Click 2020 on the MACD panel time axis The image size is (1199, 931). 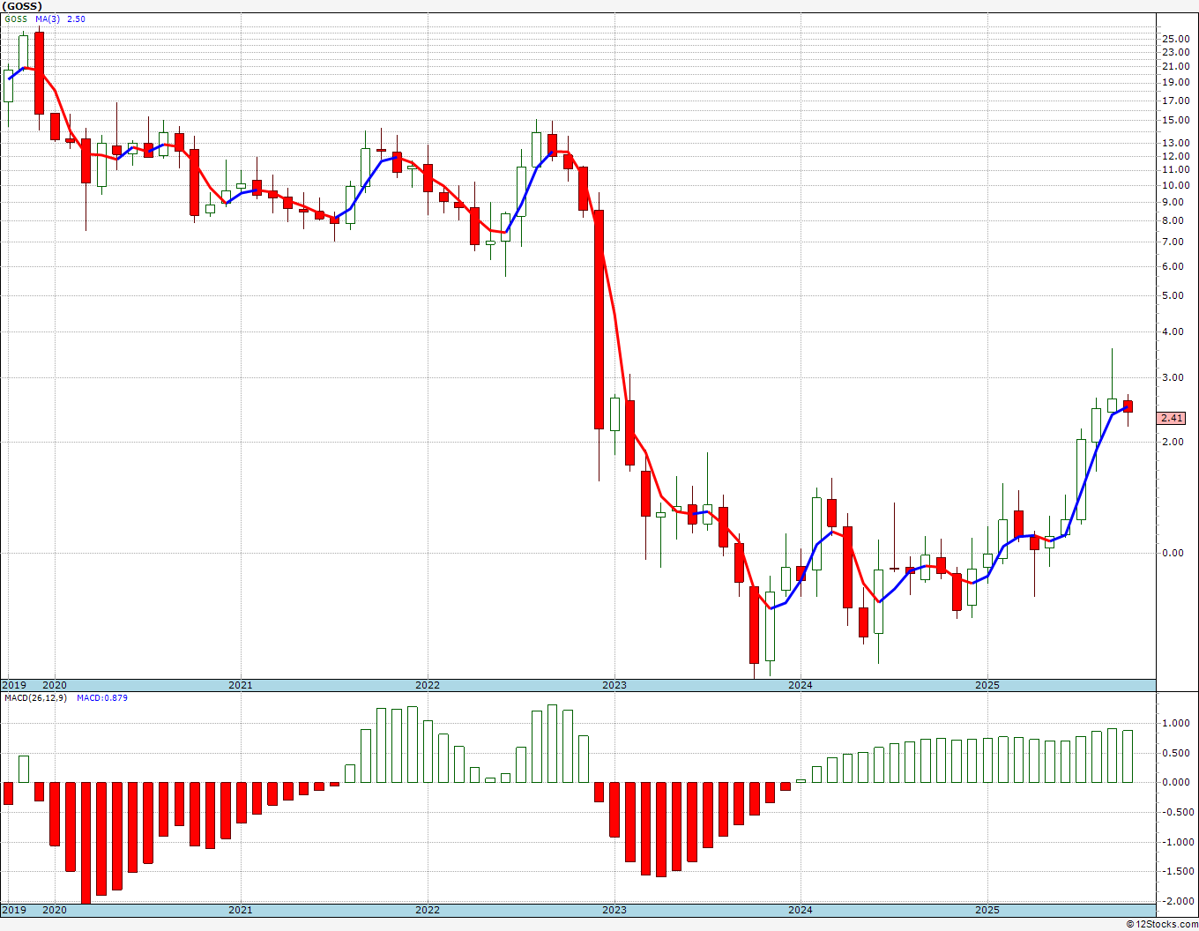tap(55, 910)
